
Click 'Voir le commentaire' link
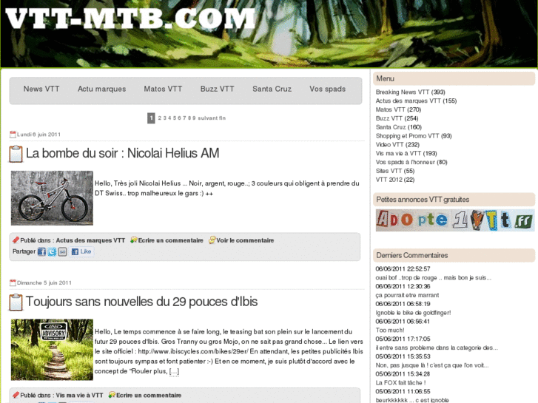tap(245, 240)
